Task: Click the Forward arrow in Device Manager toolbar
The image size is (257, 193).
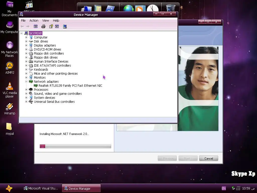Action: (28, 26)
